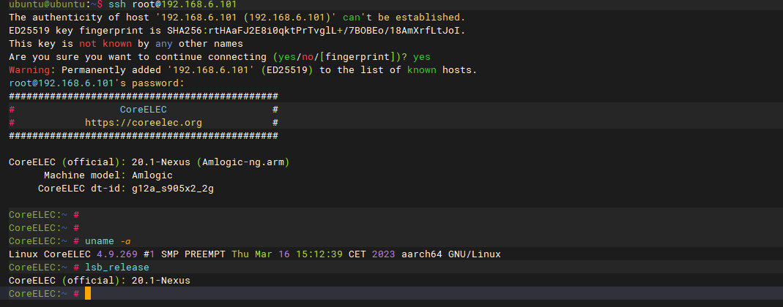The height and width of the screenshot is (307, 783).
Task: Click the 'CoreELEC' title inside hash banner
Action: click(x=143, y=110)
